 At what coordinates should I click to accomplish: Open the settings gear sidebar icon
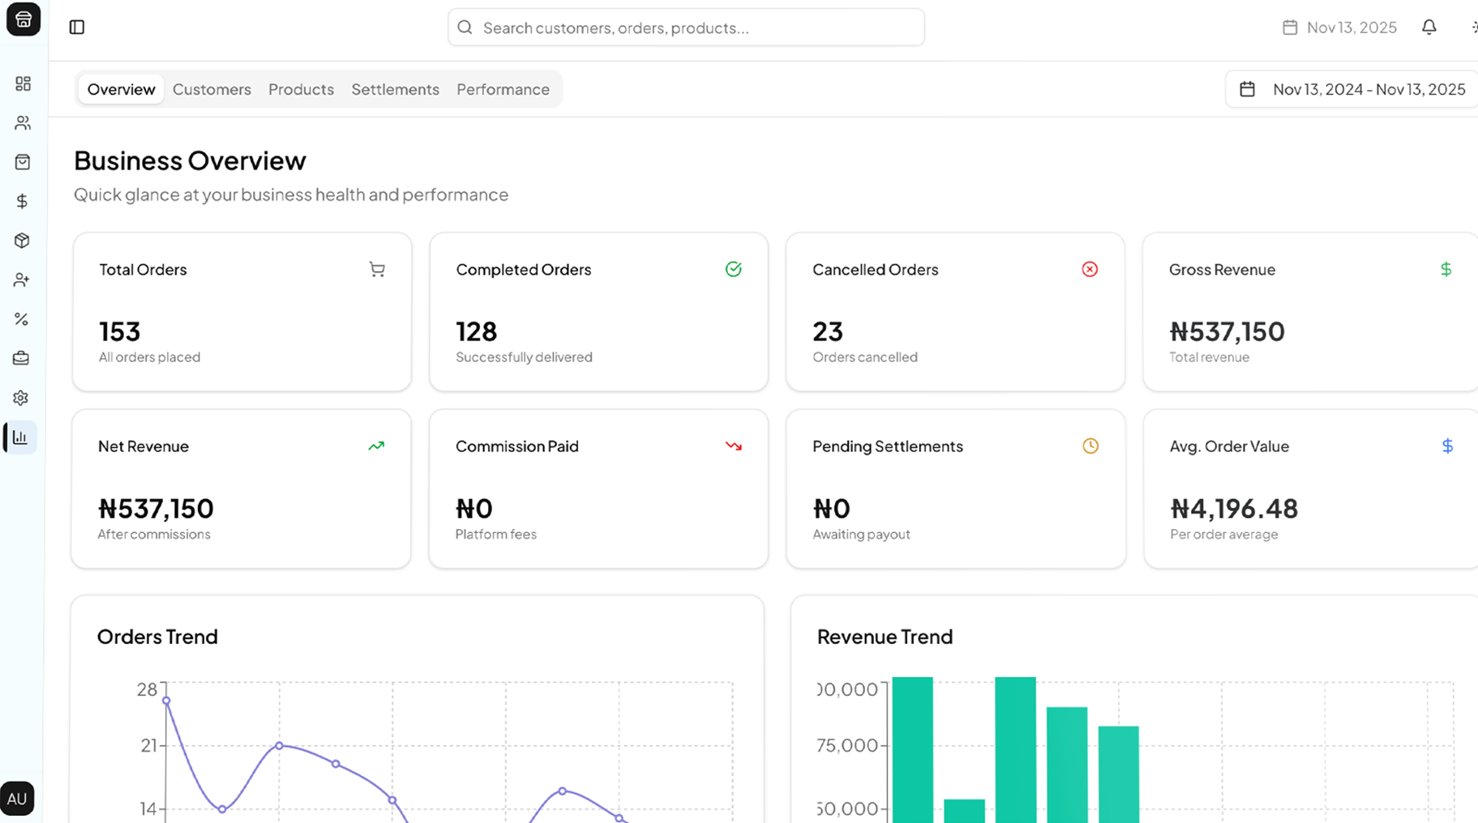coord(21,398)
